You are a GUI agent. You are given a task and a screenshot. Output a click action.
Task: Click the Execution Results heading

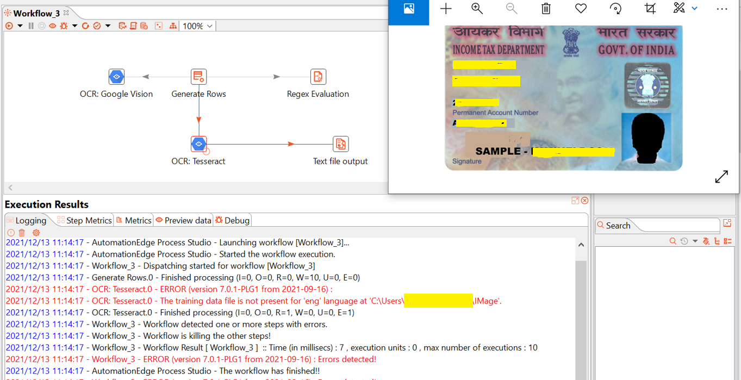(x=47, y=204)
